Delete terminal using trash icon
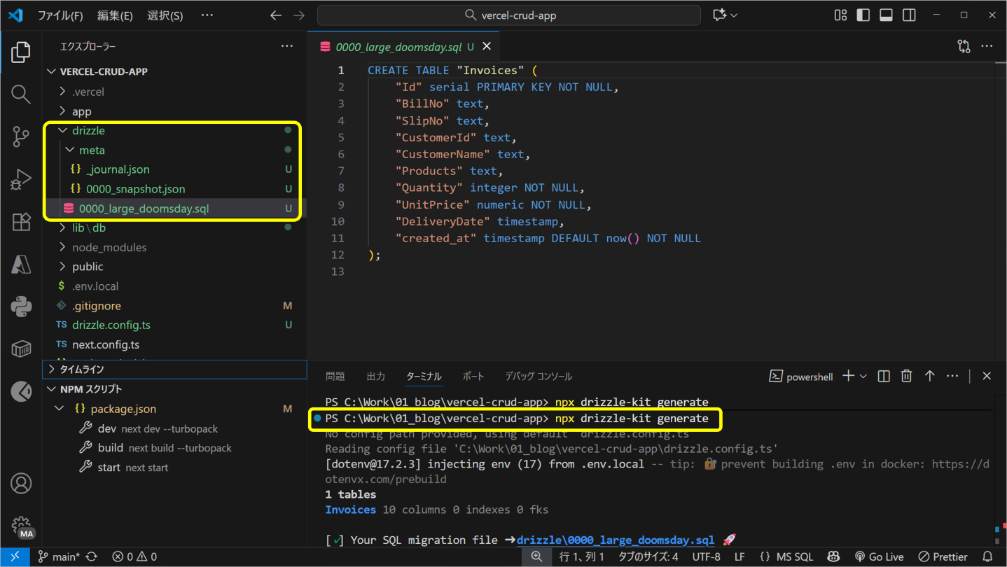The width and height of the screenshot is (1007, 567). (x=906, y=377)
